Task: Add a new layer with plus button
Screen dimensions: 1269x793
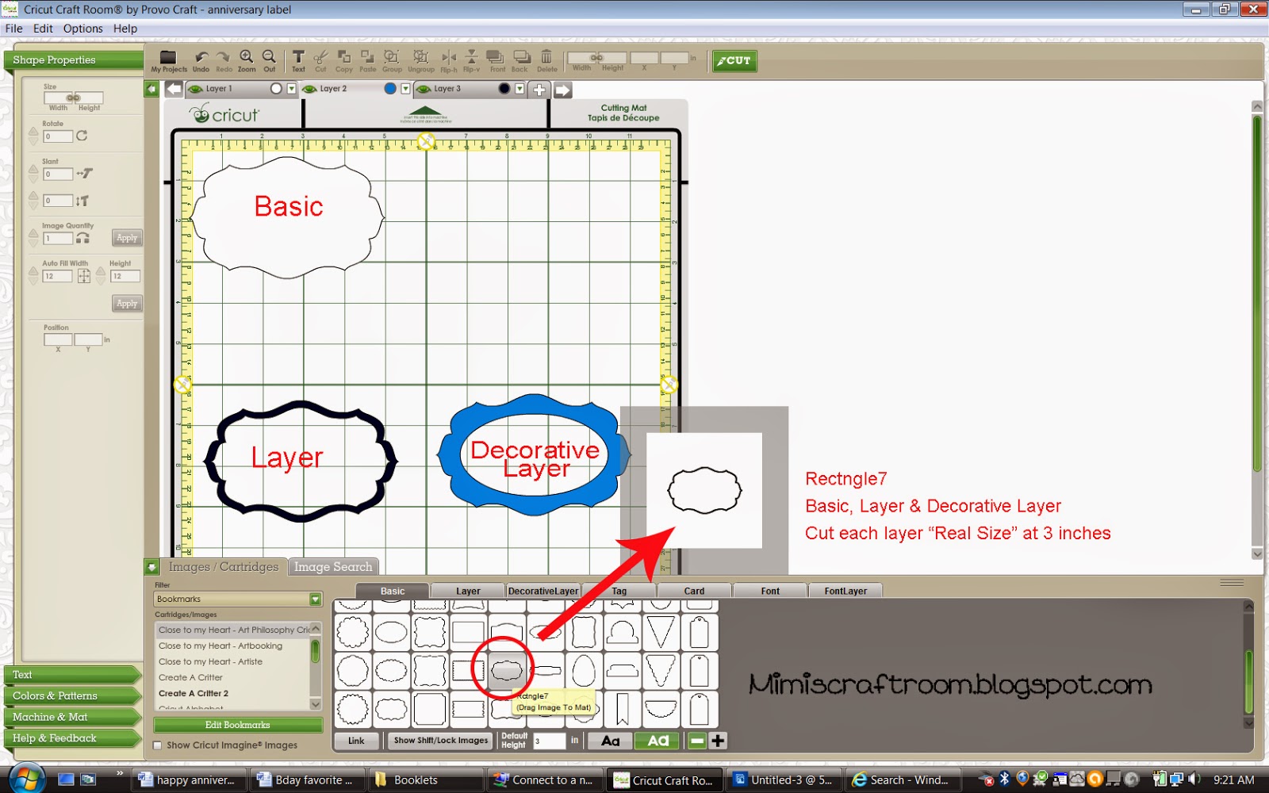Action: pos(539,90)
